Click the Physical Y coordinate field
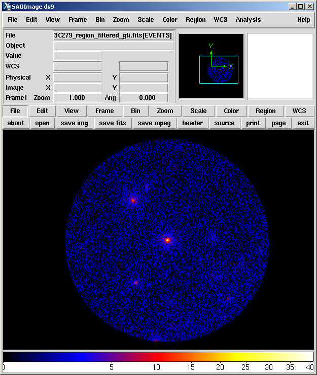 pyautogui.click(x=144, y=78)
